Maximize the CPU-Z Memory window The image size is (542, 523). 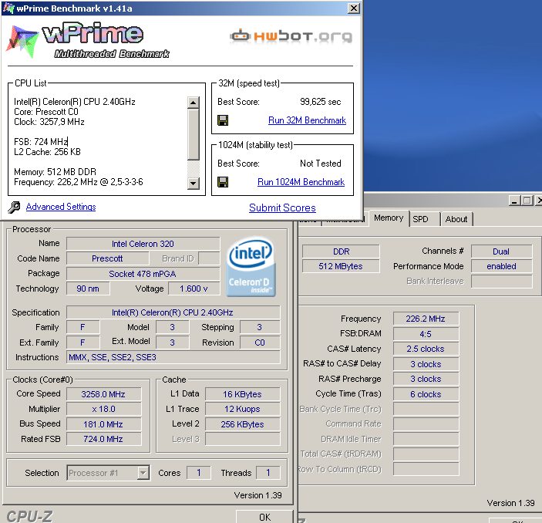click(x=527, y=201)
